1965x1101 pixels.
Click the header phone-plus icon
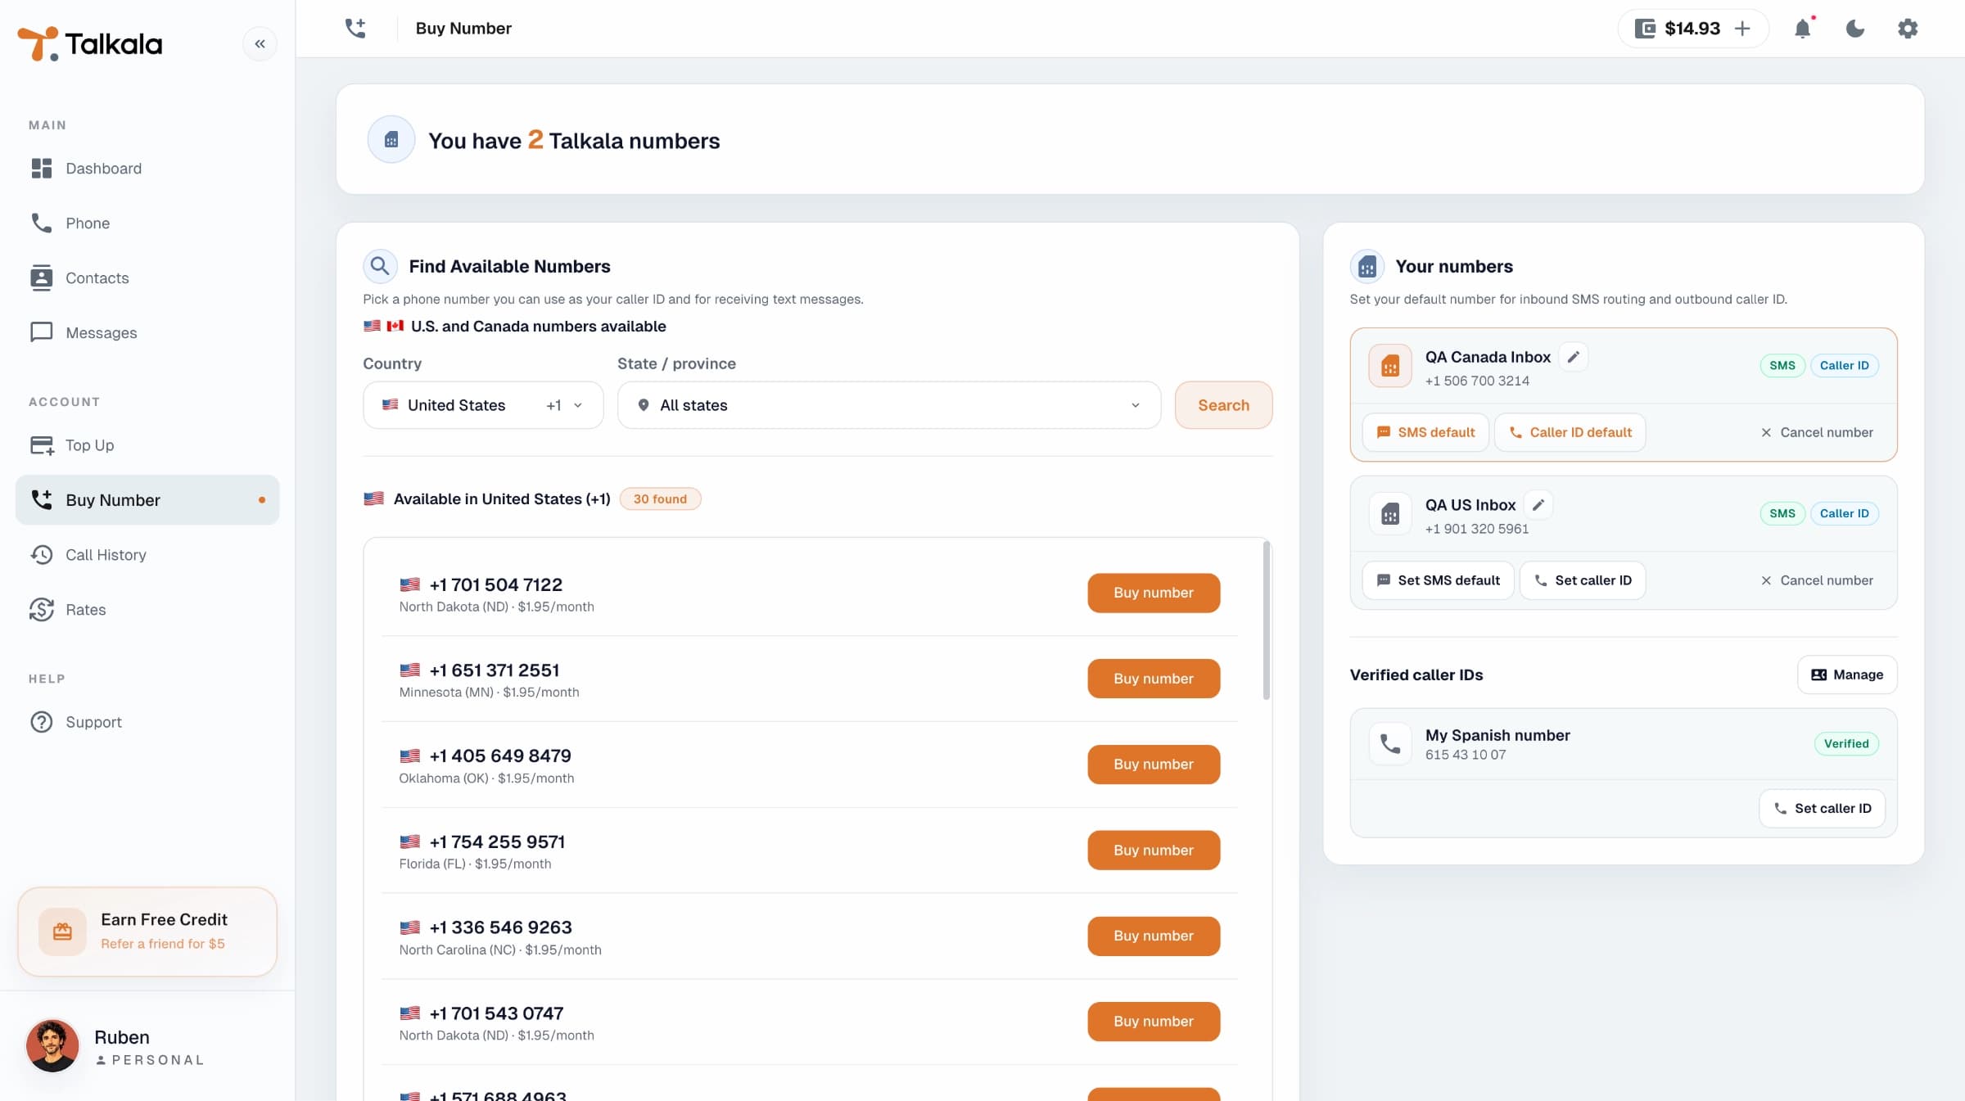click(x=355, y=28)
